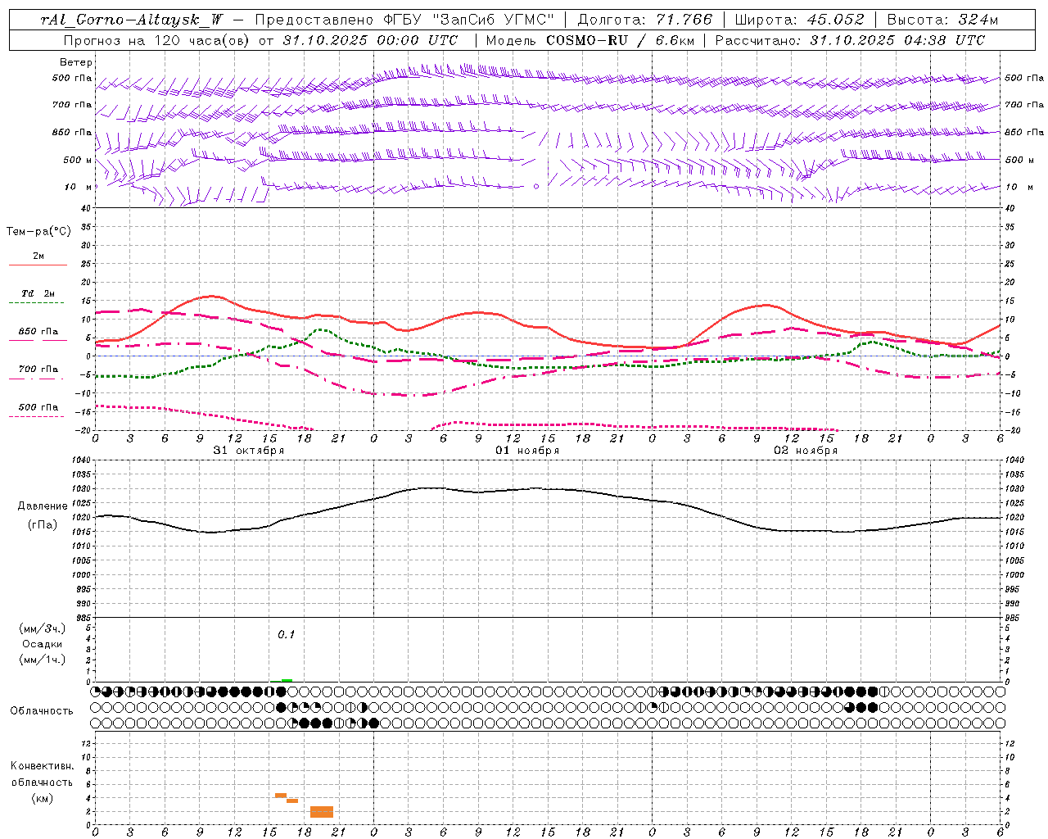This screenshot has height=839, width=1048.
Task: Click the station name rAl_Gorno-Altaysk_W
Action: pyautogui.click(x=132, y=20)
